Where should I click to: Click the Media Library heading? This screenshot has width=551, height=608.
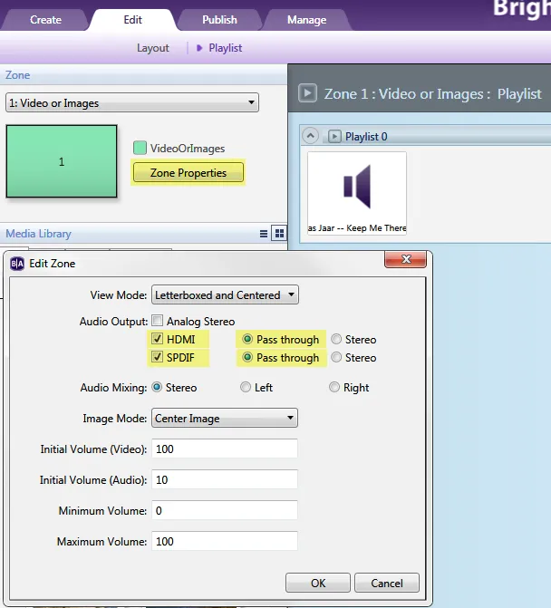coord(38,234)
